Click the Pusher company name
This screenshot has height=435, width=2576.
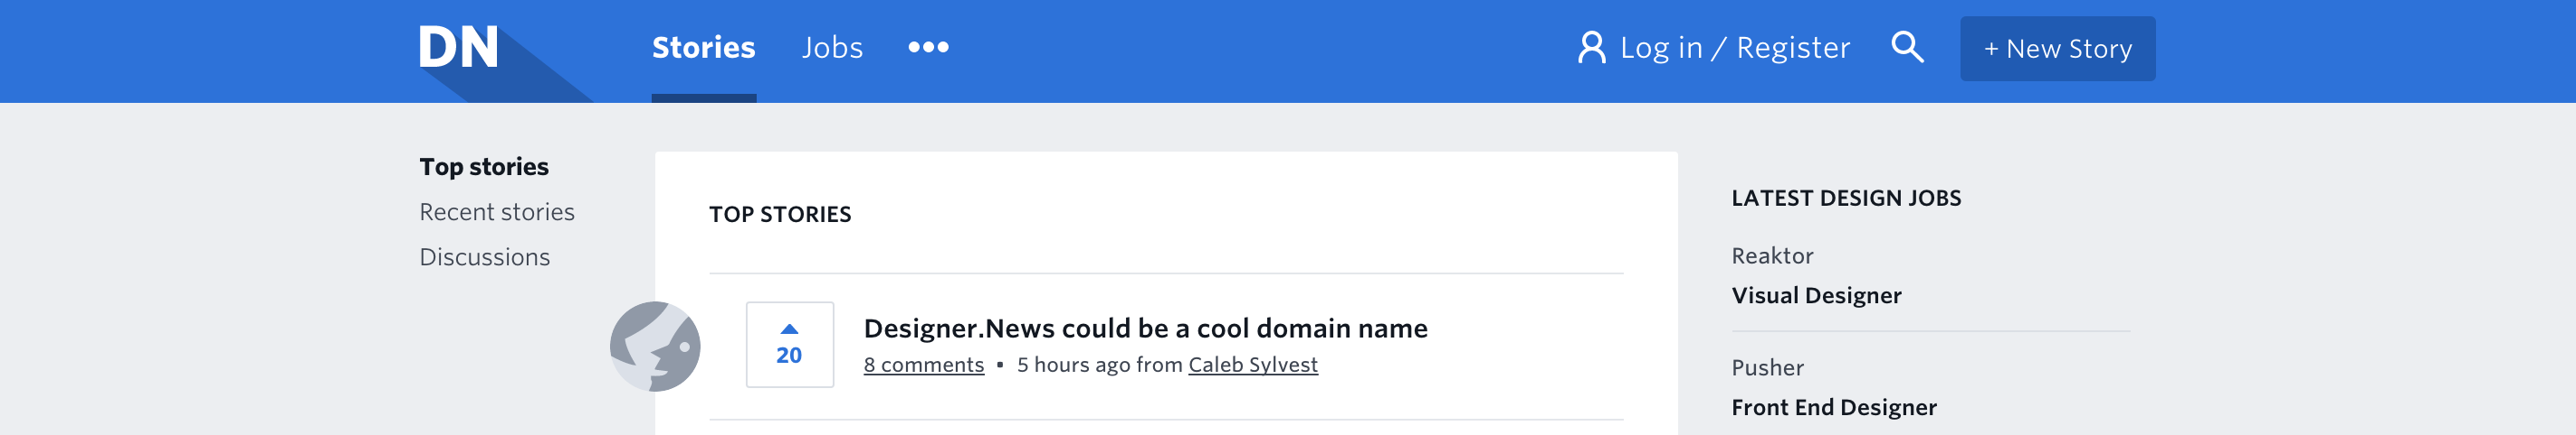(1767, 367)
